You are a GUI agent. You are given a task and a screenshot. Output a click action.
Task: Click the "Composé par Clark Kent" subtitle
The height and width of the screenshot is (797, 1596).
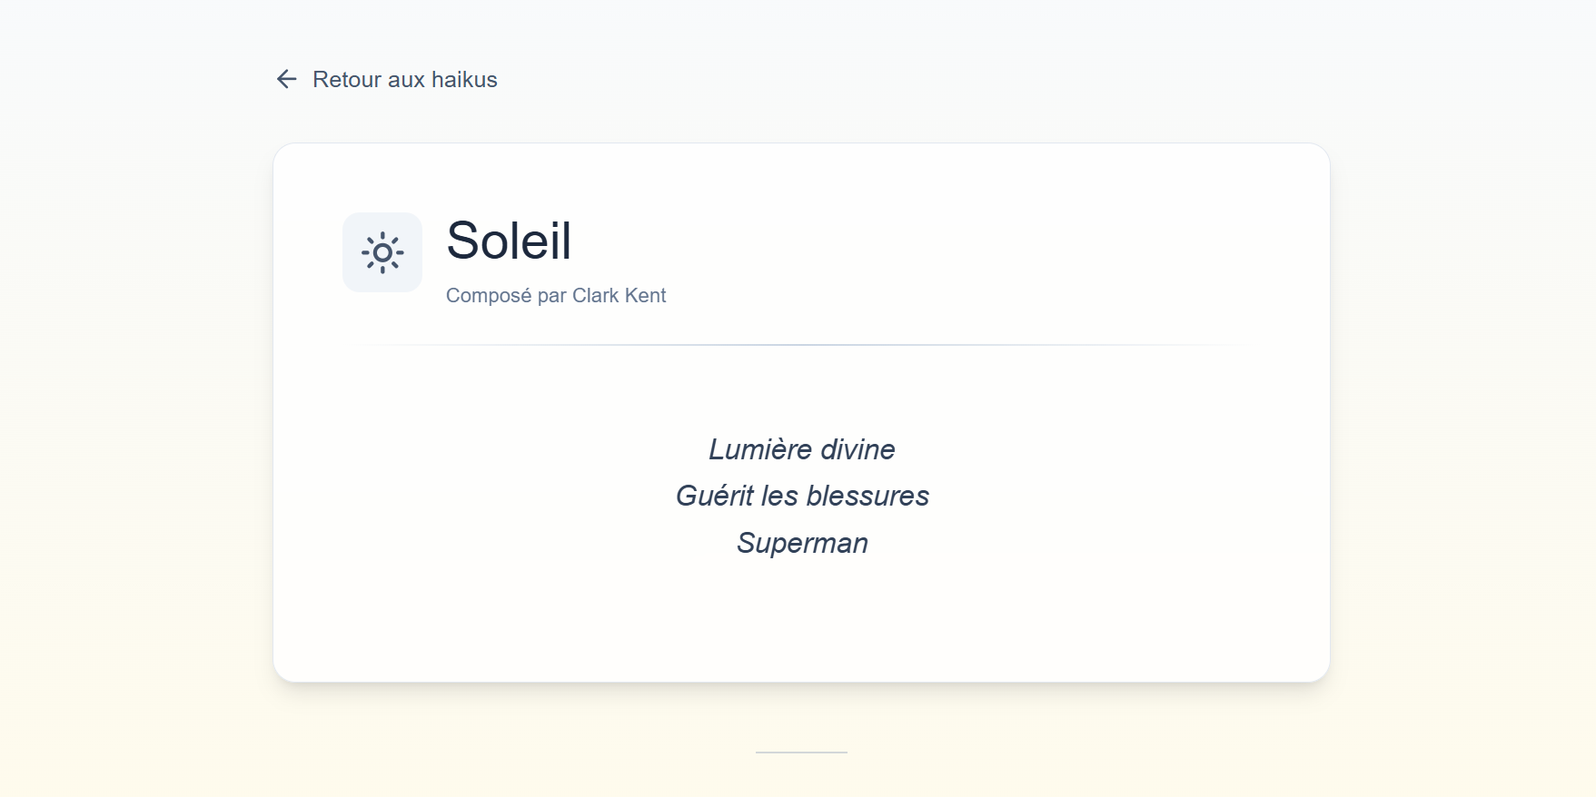(x=556, y=296)
